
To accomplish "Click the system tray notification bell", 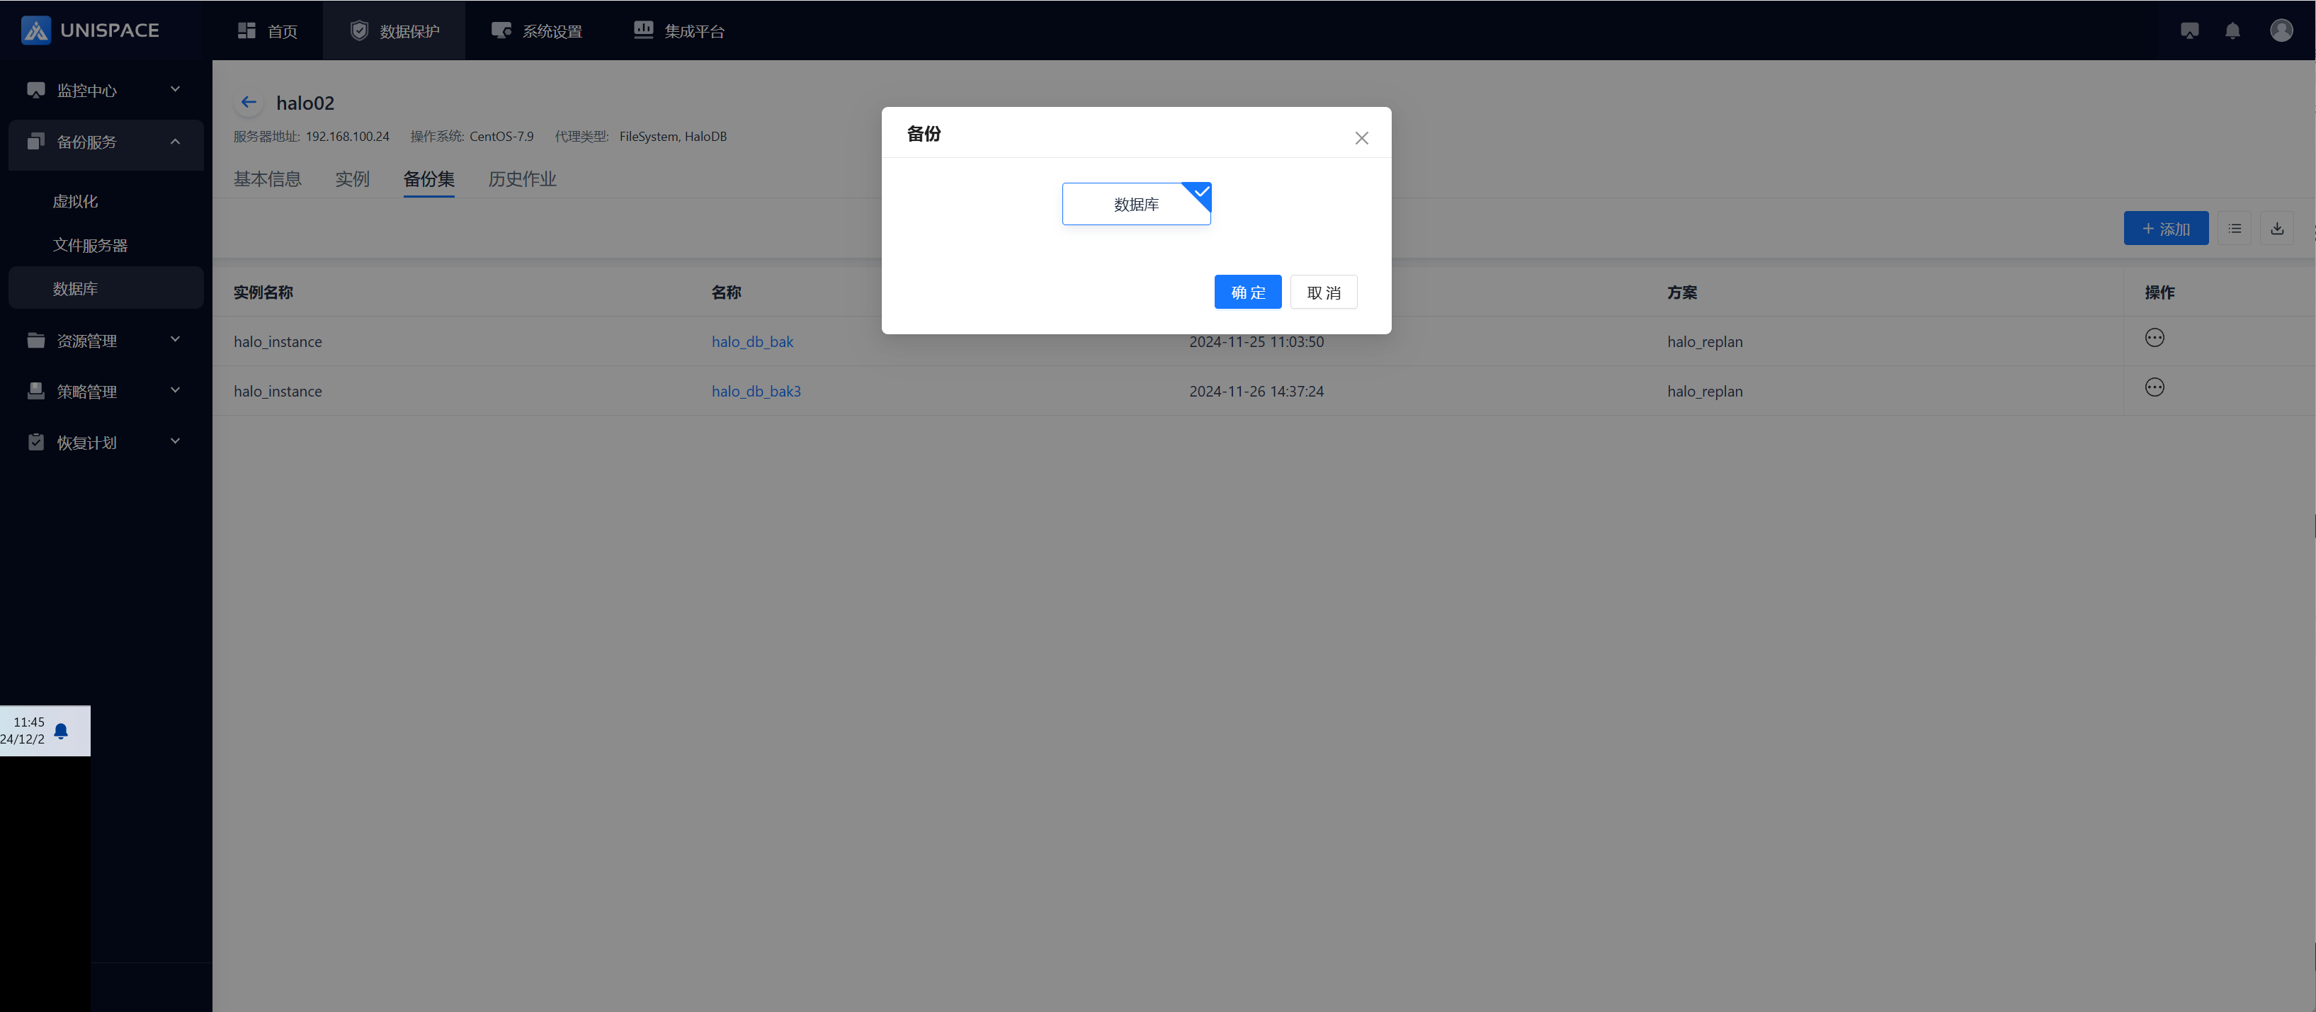I will point(61,731).
